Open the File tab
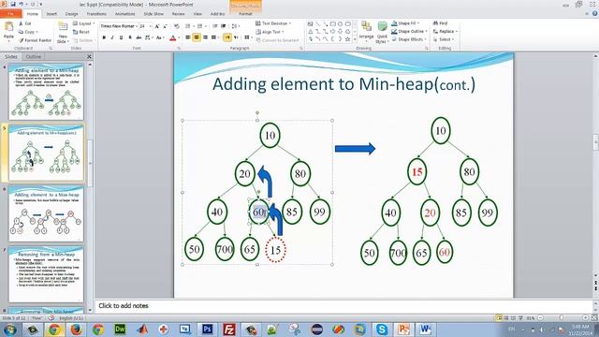 (10, 14)
